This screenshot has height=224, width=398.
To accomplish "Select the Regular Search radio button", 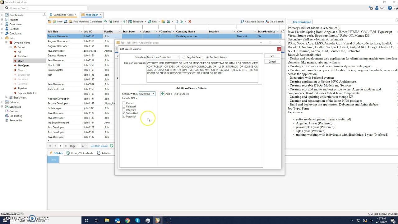I will [184, 57].
